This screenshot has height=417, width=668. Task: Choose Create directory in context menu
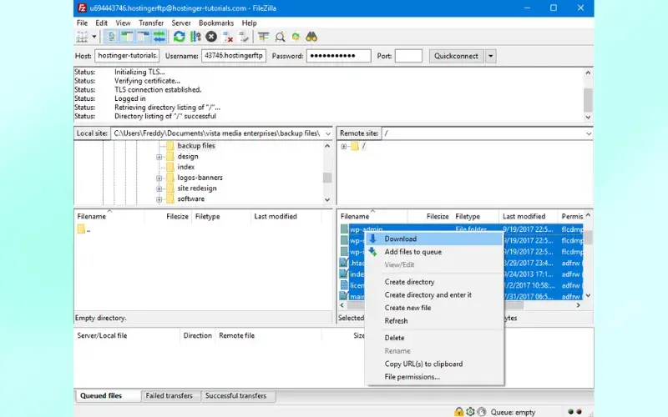(434, 282)
